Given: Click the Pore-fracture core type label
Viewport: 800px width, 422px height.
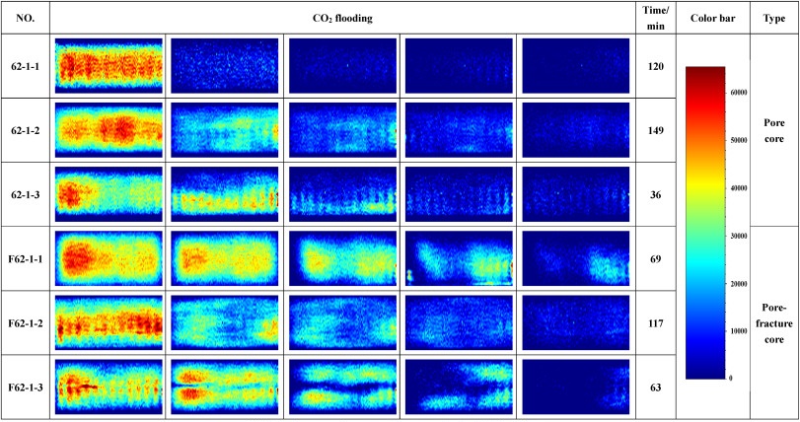Looking at the screenshot, I should tap(774, 322).
